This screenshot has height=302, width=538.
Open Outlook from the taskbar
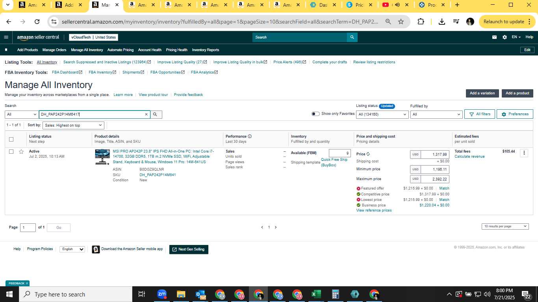coord(200,294)
